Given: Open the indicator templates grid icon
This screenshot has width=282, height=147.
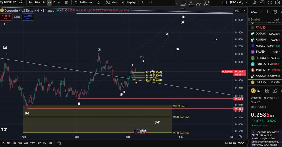Looking at the screenshot, I should point(98,3).
